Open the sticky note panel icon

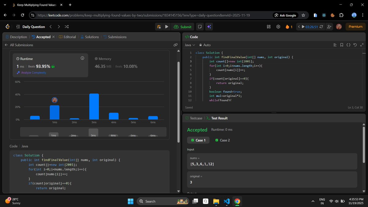coord(200,27)
